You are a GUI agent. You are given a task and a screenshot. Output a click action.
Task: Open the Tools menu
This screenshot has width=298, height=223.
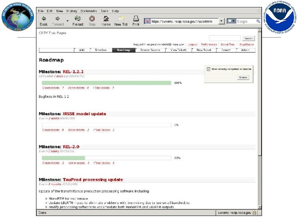(x=104, y=11)
